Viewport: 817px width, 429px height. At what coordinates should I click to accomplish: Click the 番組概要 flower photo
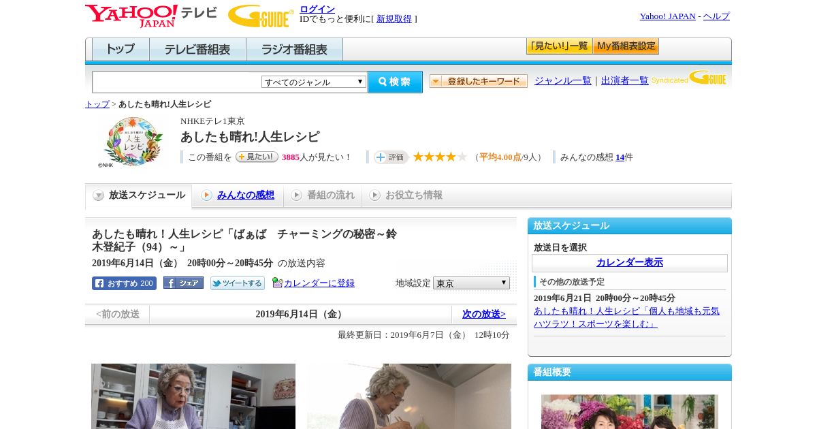pyautogui.click(x=630, y=411)
